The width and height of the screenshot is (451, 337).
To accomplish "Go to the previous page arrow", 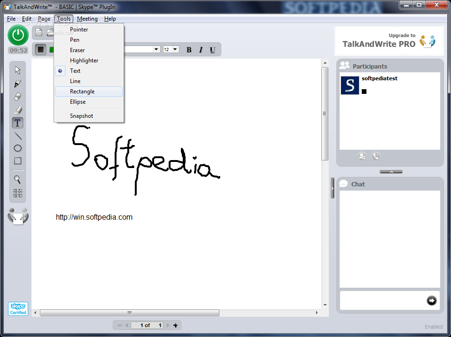I will (x=126, y=325).
